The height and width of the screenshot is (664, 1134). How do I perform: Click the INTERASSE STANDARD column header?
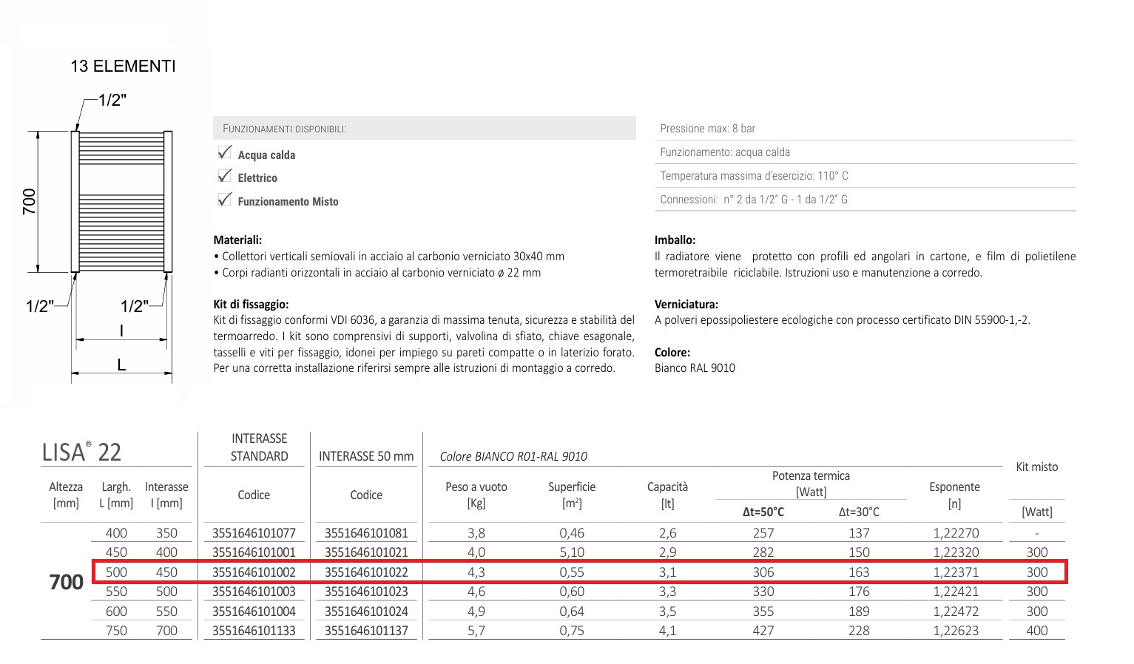coord(259,447)
